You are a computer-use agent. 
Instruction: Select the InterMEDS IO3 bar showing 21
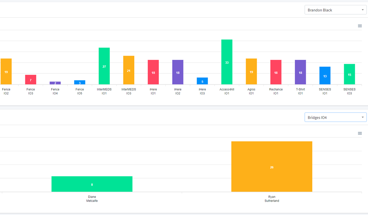[129, 70]
